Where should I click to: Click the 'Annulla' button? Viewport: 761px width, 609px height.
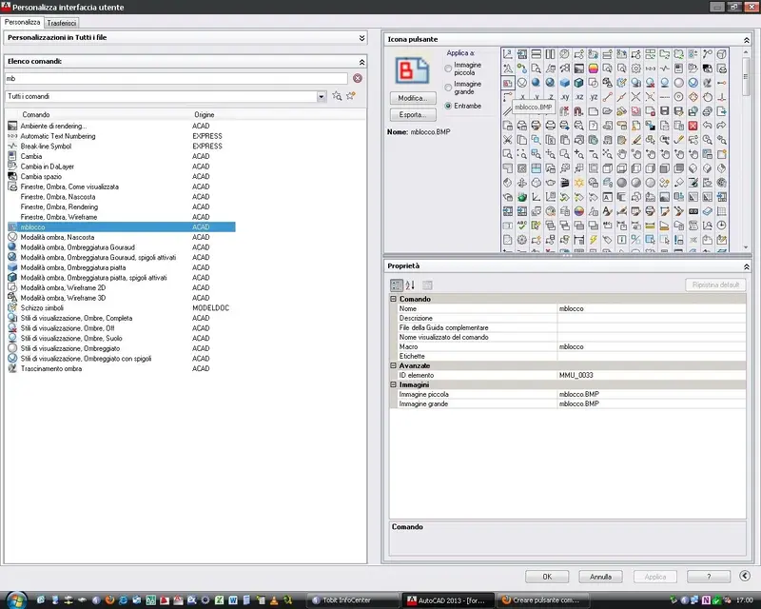point(600,577)
